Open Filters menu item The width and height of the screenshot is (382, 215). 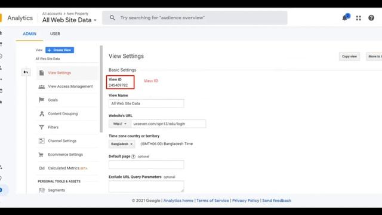coord(53,127)
